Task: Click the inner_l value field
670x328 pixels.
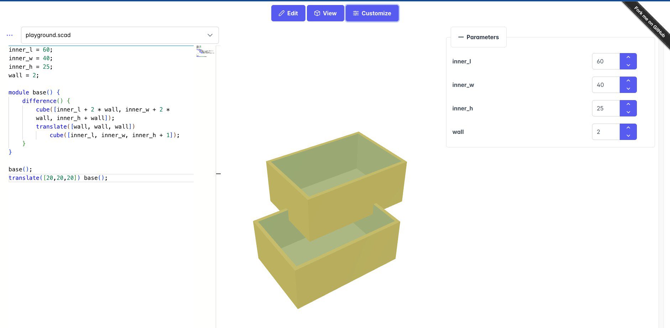Action: point(606,61)
